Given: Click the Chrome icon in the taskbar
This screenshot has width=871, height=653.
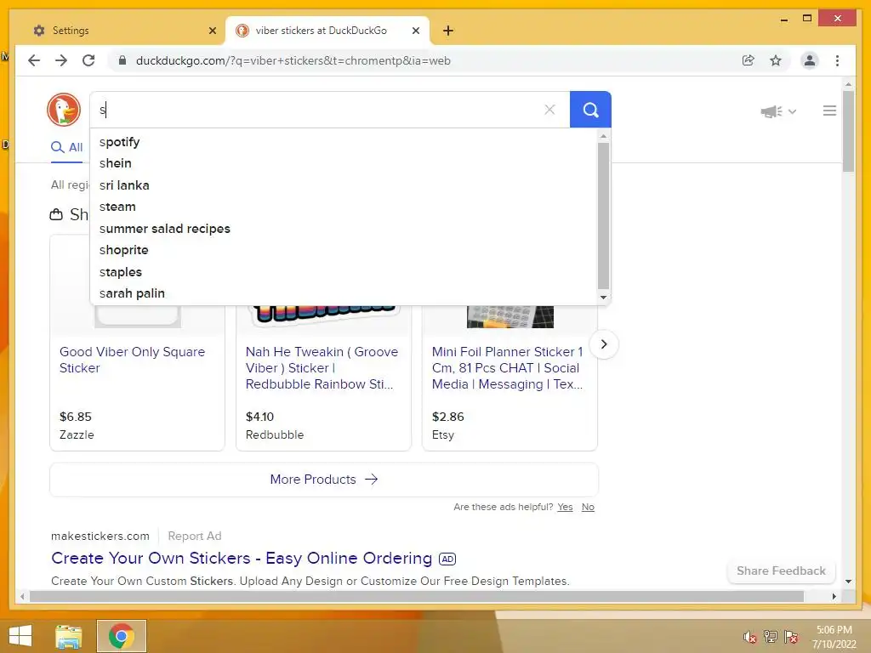Looking at the screenshot, I should [121, 636].
